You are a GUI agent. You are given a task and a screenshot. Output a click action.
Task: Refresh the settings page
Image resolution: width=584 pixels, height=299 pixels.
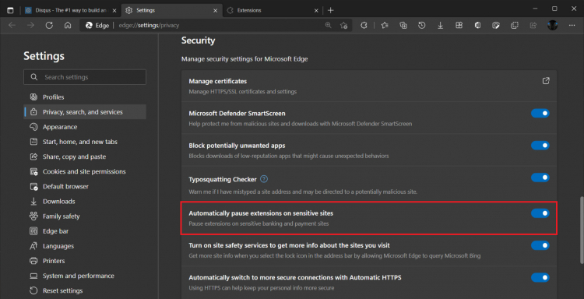(x=49, y=26)
